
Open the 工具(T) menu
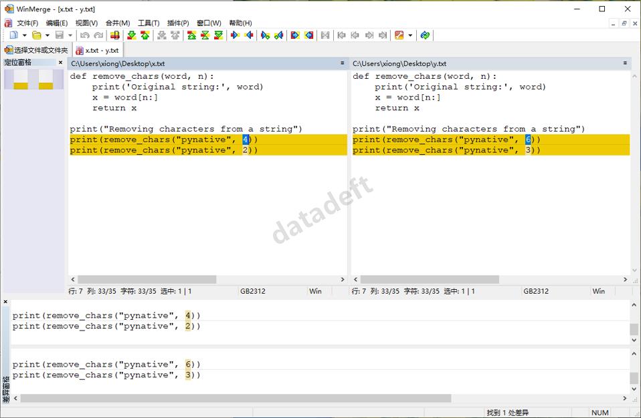pos(149,23)
